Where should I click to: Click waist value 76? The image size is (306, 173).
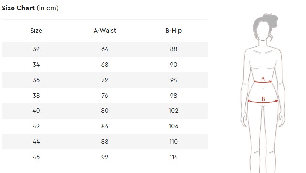click(x=105, y=95)
